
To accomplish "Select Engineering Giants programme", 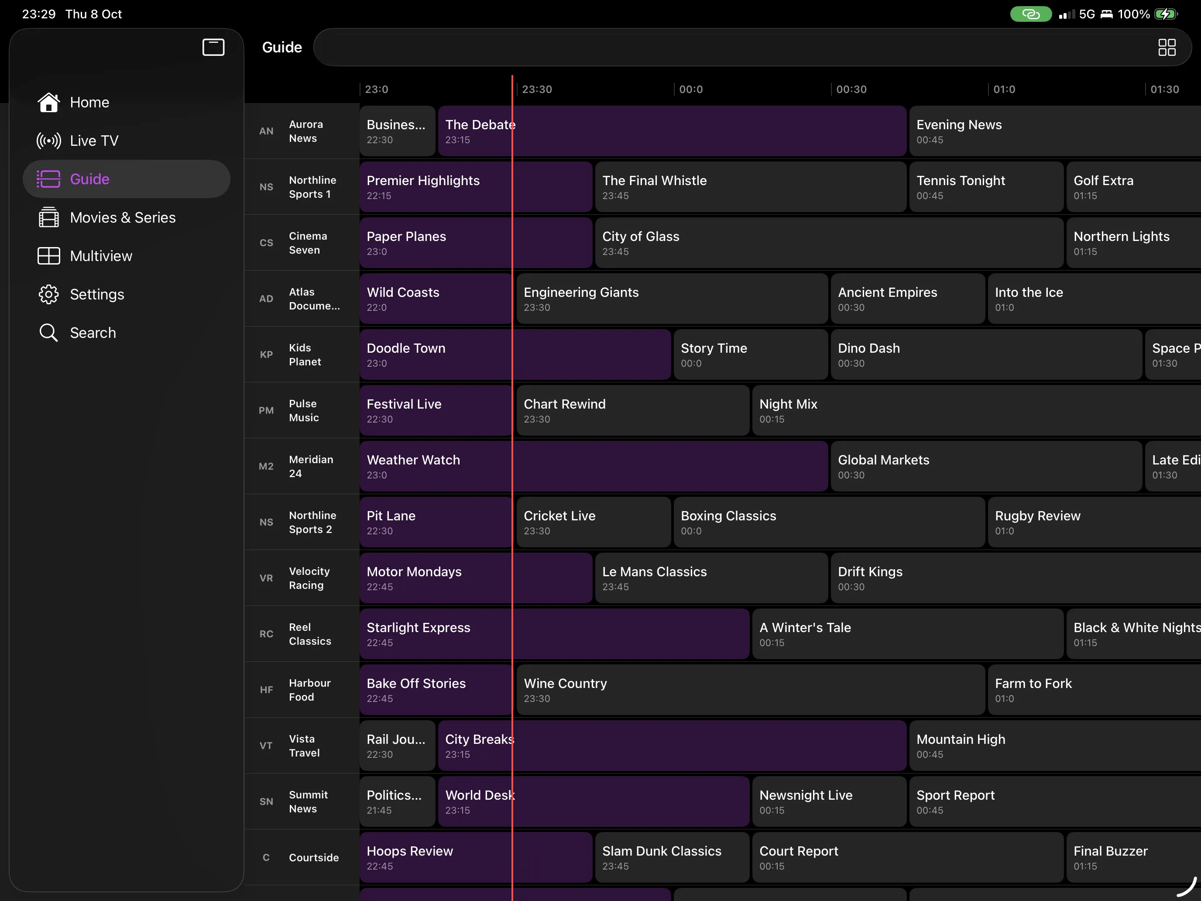I will point(672,299).
